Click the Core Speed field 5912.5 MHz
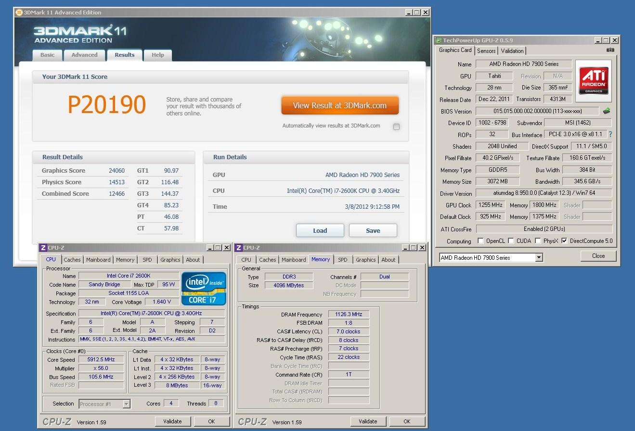 101,360
